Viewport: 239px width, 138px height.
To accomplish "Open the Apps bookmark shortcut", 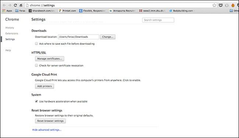I will pyautogui.click(x=7, y=11).
